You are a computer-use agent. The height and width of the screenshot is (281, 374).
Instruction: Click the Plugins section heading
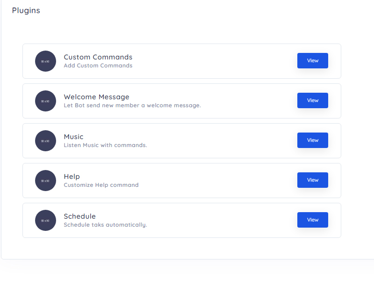click(26, 10)
